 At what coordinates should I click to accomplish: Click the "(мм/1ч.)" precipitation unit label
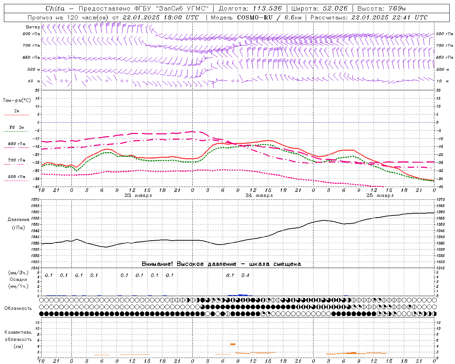click(x=18, y=286)
